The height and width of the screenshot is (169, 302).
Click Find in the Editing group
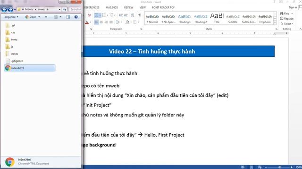[x=285, y=14]
